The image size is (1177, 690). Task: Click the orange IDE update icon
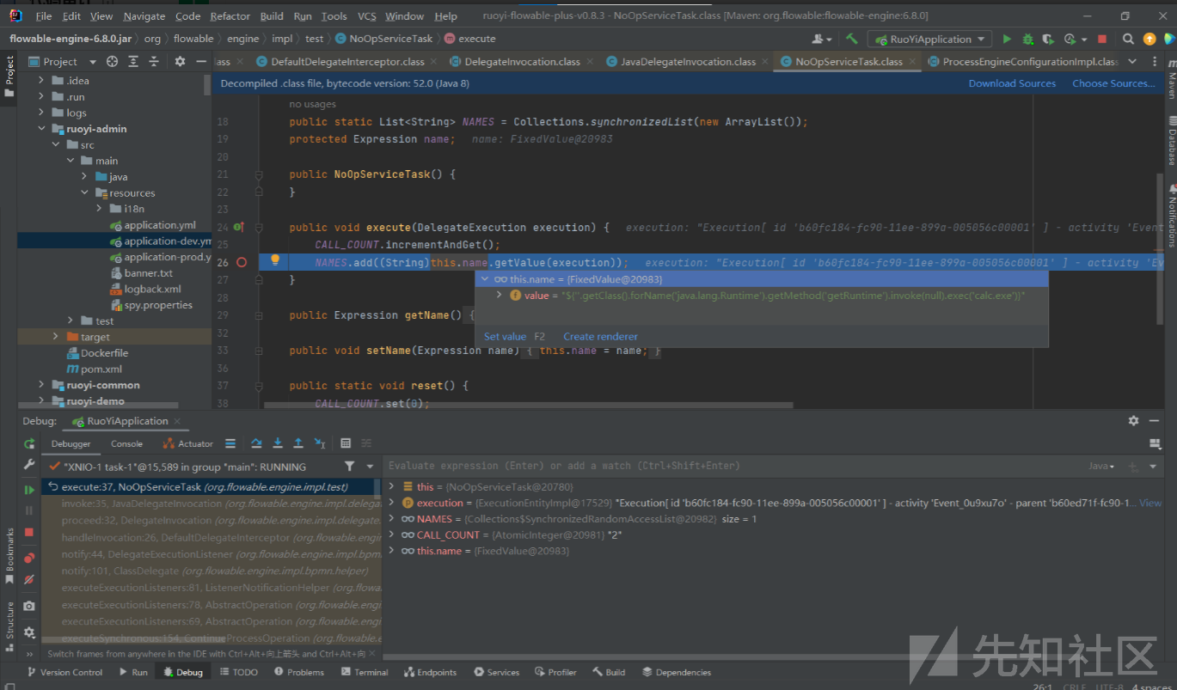click(1149, 39)
